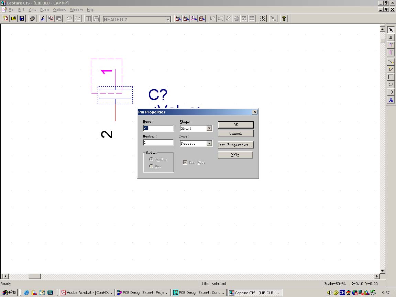
Task: Open the View menu
Action: pos(32,10)
